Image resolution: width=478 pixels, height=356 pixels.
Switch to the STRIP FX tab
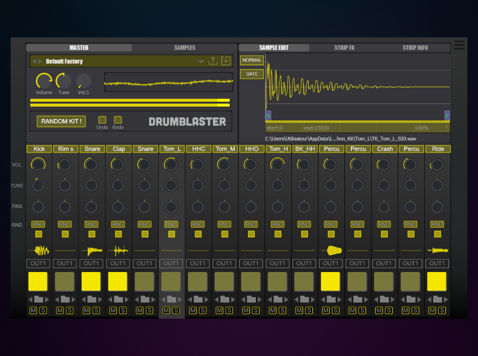[x=344, y=48]
